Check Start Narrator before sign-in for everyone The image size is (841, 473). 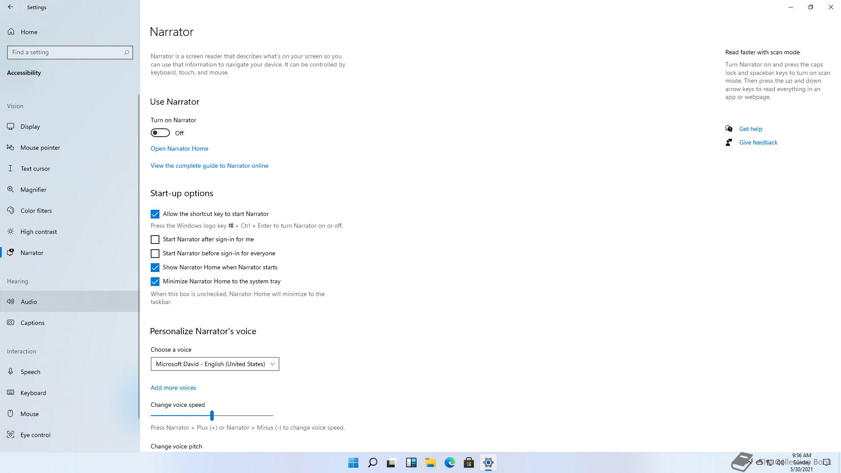coord(155,254)
